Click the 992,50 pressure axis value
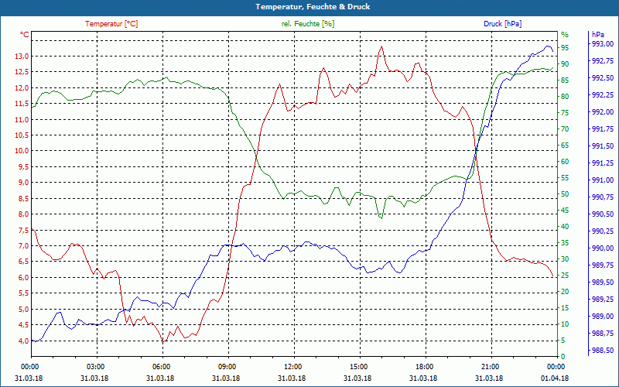Image resolution: width=619 pixels, height=387 pixels. click(603, 78)
